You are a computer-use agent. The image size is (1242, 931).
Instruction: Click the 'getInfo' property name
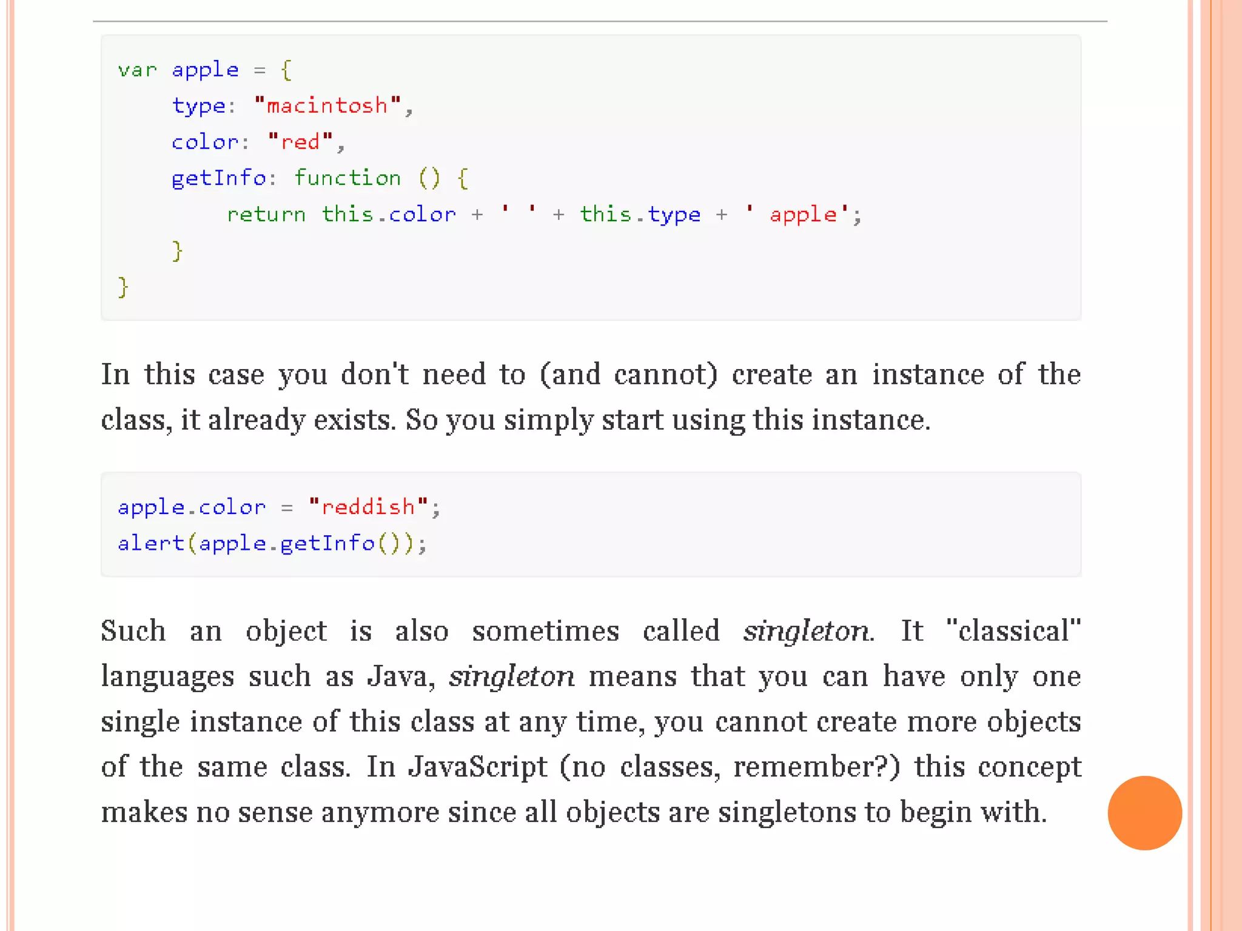coord(218,178)
